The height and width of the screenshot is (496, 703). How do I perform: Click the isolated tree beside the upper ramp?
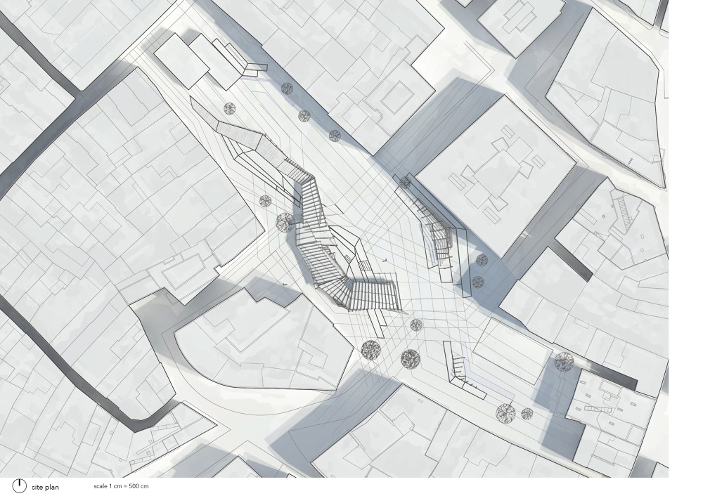[230, 108]
